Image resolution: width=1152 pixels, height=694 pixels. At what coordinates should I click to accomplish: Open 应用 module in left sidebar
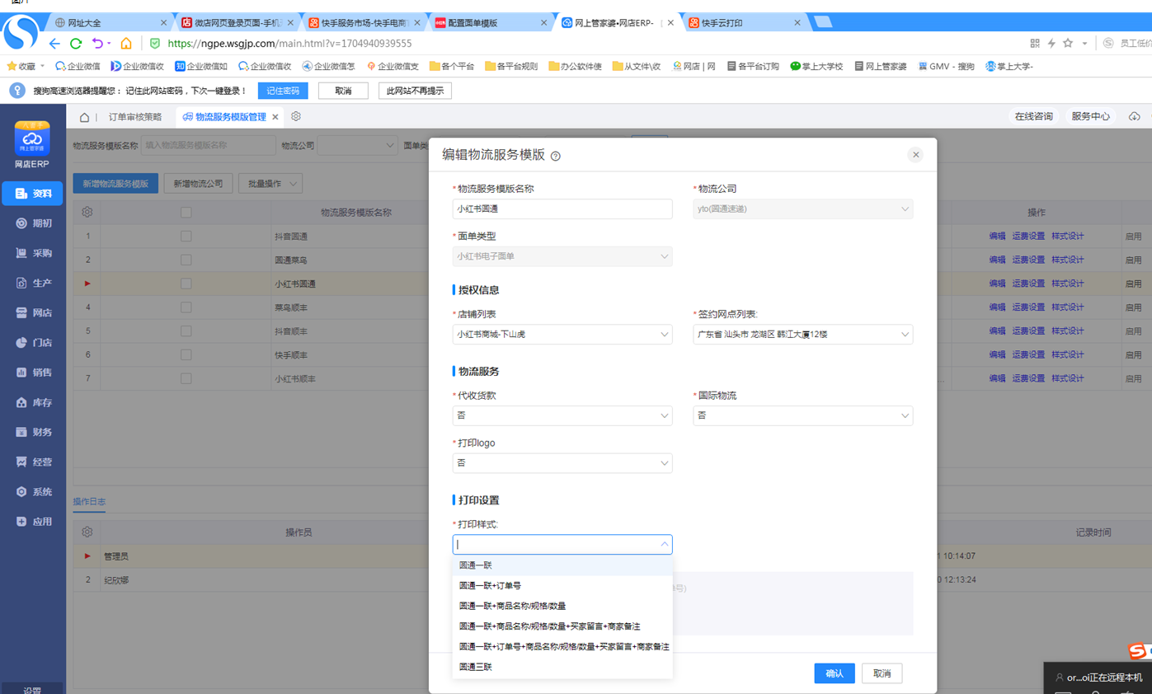[33, 522]
